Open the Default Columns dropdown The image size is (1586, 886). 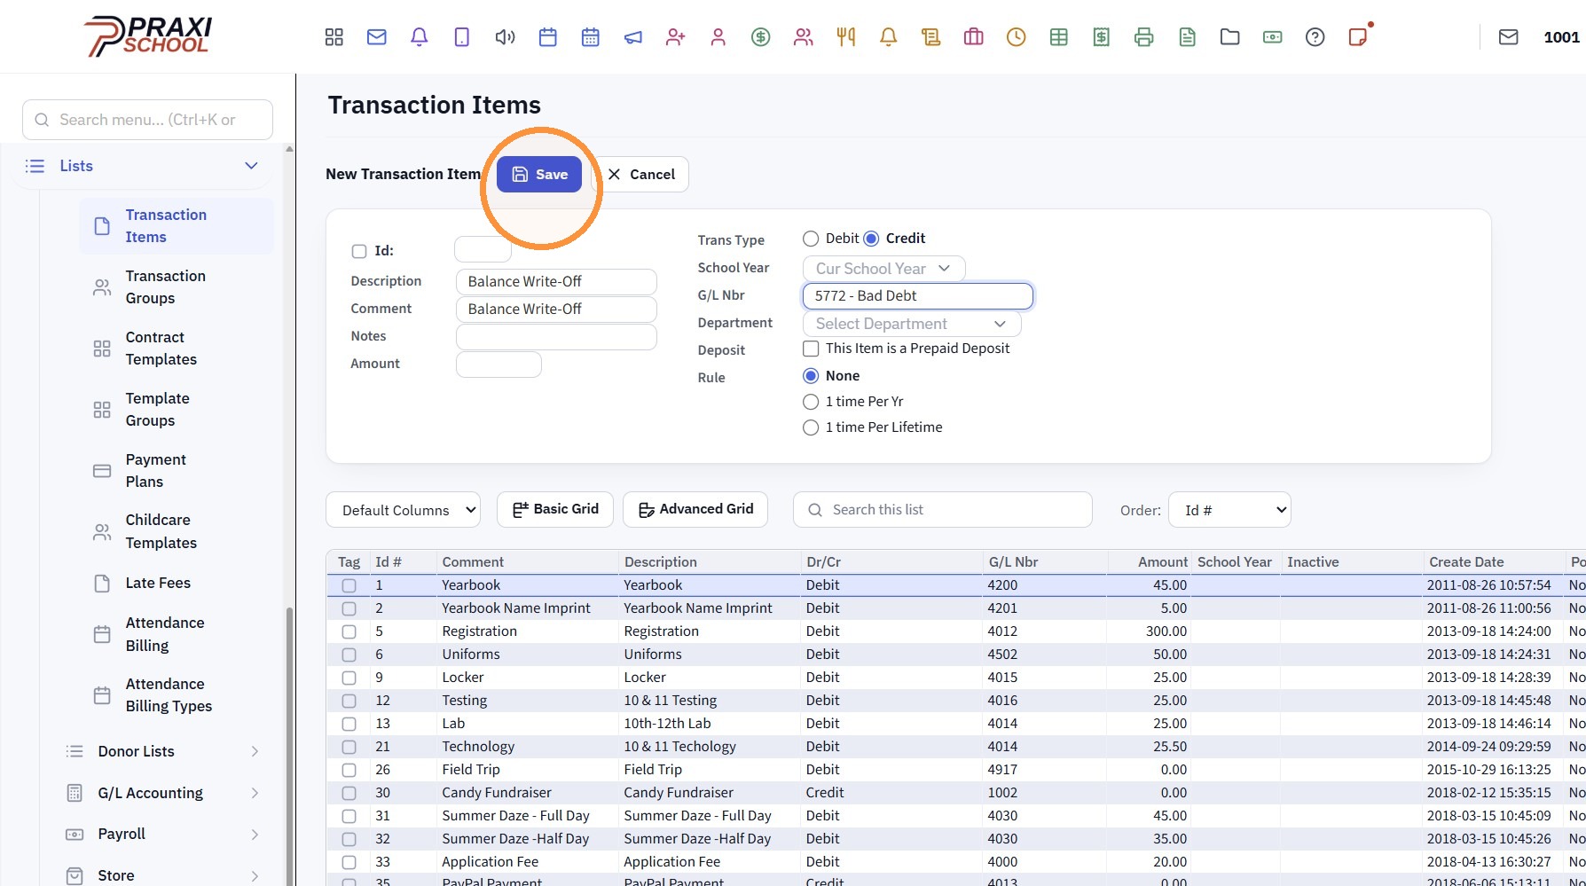click(404, 510)
